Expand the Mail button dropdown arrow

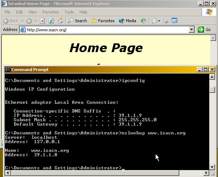click(x=159, y=21)
